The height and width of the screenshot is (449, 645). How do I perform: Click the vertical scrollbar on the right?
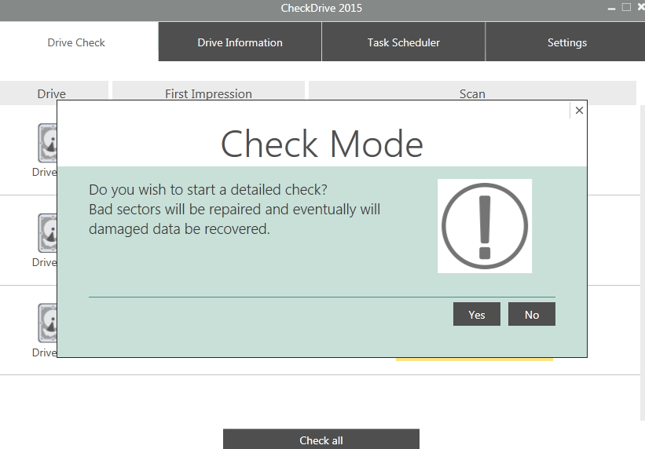coord(641,235)
